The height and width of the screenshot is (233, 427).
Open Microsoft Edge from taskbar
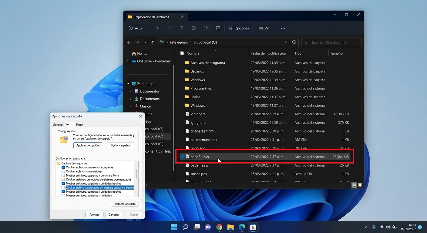click(x=242, y=227)
